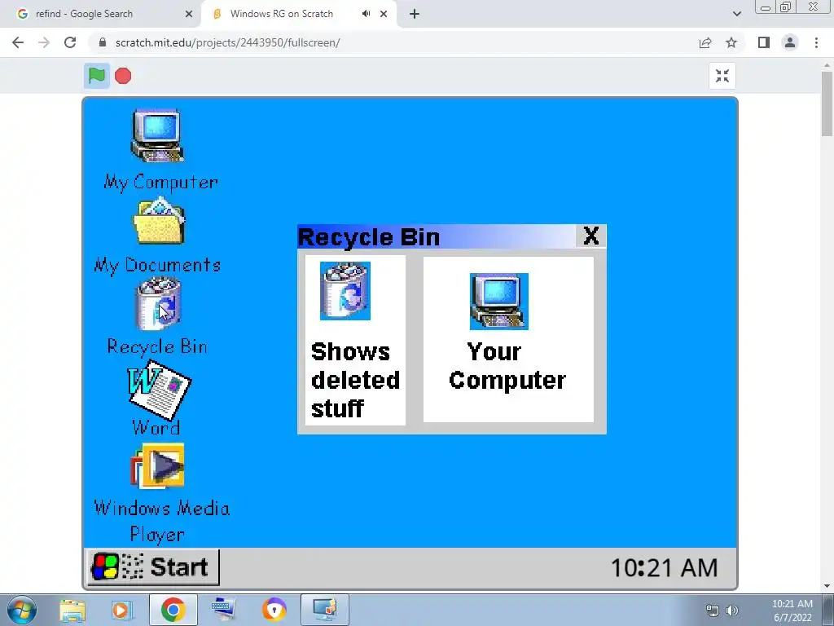This screenshot has height=626, width=834.
Task: Click the browser forward arrow
Action: pyautogui.click(x=44, y=42)
